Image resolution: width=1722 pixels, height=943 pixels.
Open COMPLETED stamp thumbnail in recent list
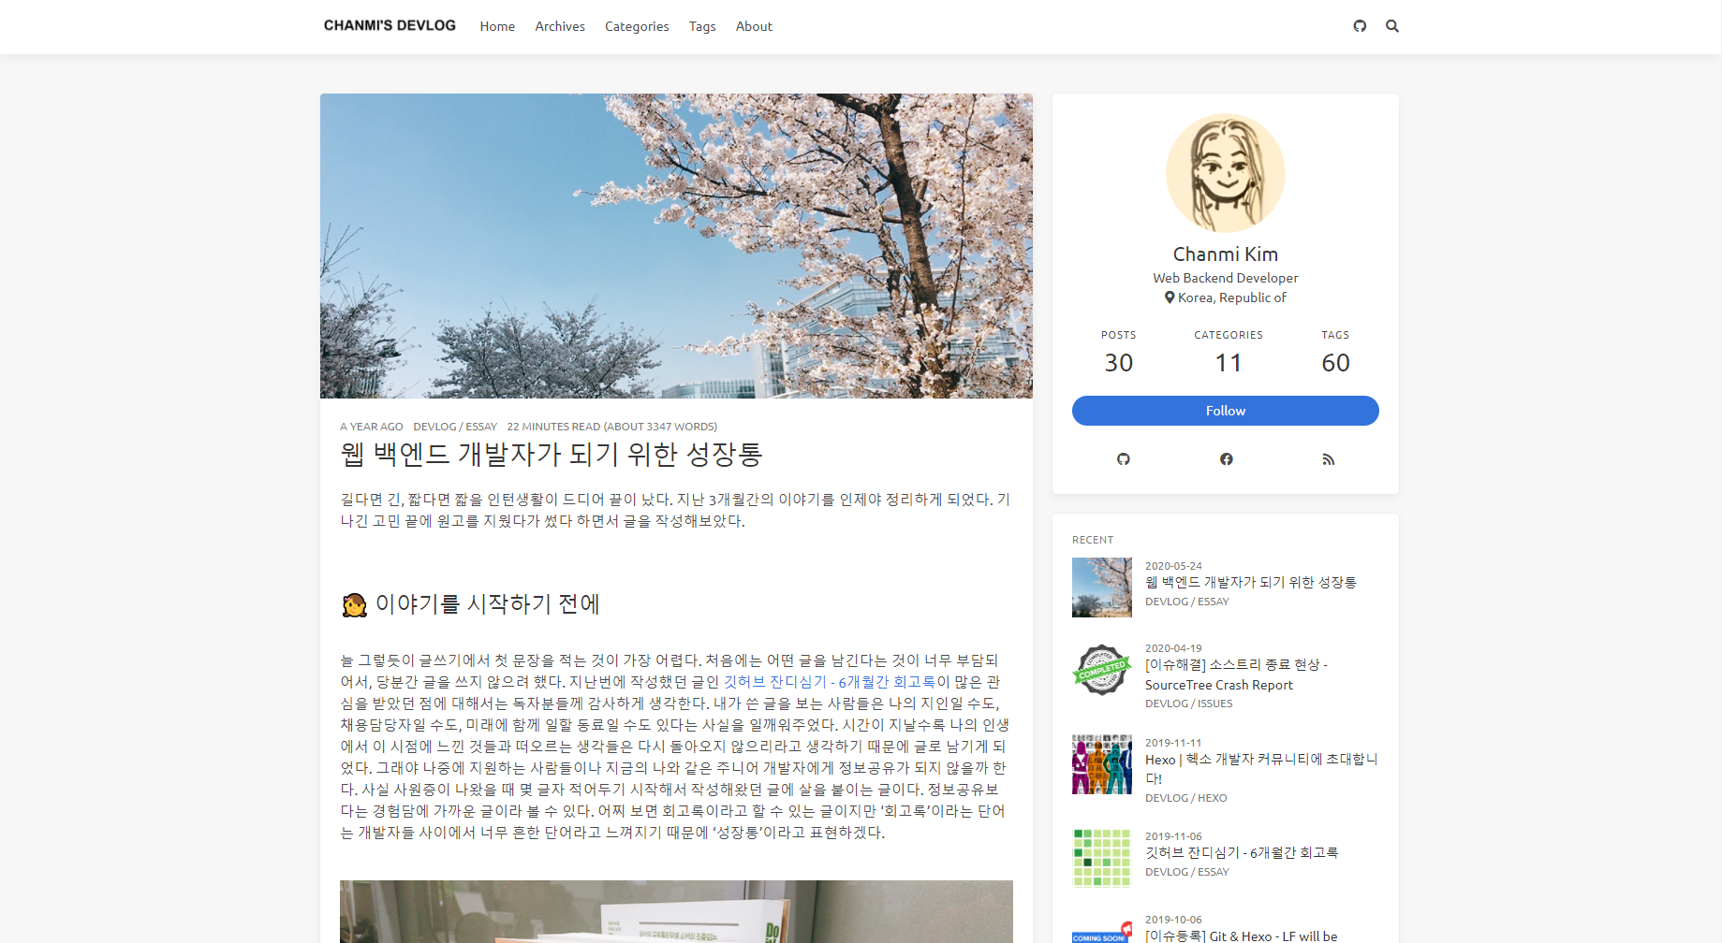click(x=1102, y=670)
